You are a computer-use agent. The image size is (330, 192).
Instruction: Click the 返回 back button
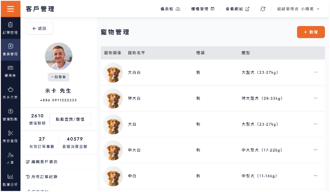click(x=40, y=29)
